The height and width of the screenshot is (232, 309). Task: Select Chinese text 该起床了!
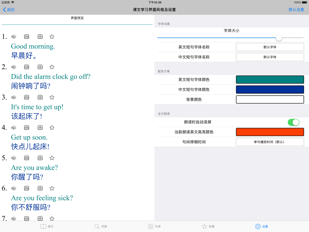27,116
